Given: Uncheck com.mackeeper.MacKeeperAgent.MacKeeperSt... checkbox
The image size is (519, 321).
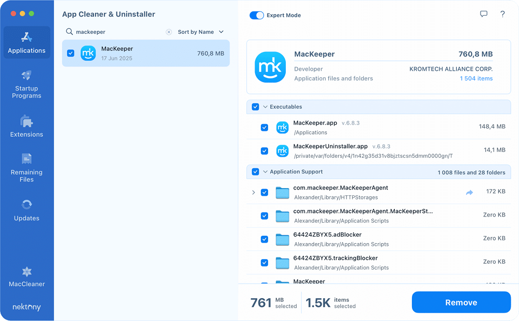Looking at the screenshot, I should [x=264, y=216].
